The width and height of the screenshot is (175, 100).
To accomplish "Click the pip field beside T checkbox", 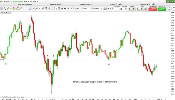I will 171,10.
